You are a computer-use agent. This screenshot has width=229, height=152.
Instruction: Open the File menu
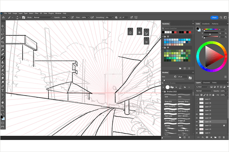click(5, 13)
